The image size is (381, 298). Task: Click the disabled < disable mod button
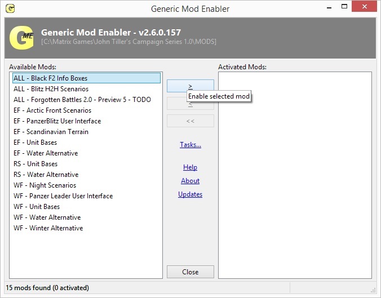point(191,104)
